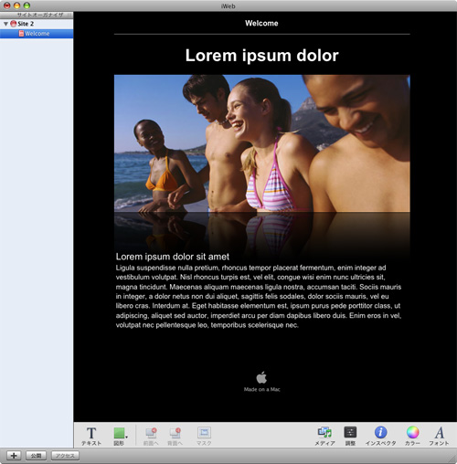Click the plus button to add page
Viewport: 457px width, 464px height.
[14, 456]
